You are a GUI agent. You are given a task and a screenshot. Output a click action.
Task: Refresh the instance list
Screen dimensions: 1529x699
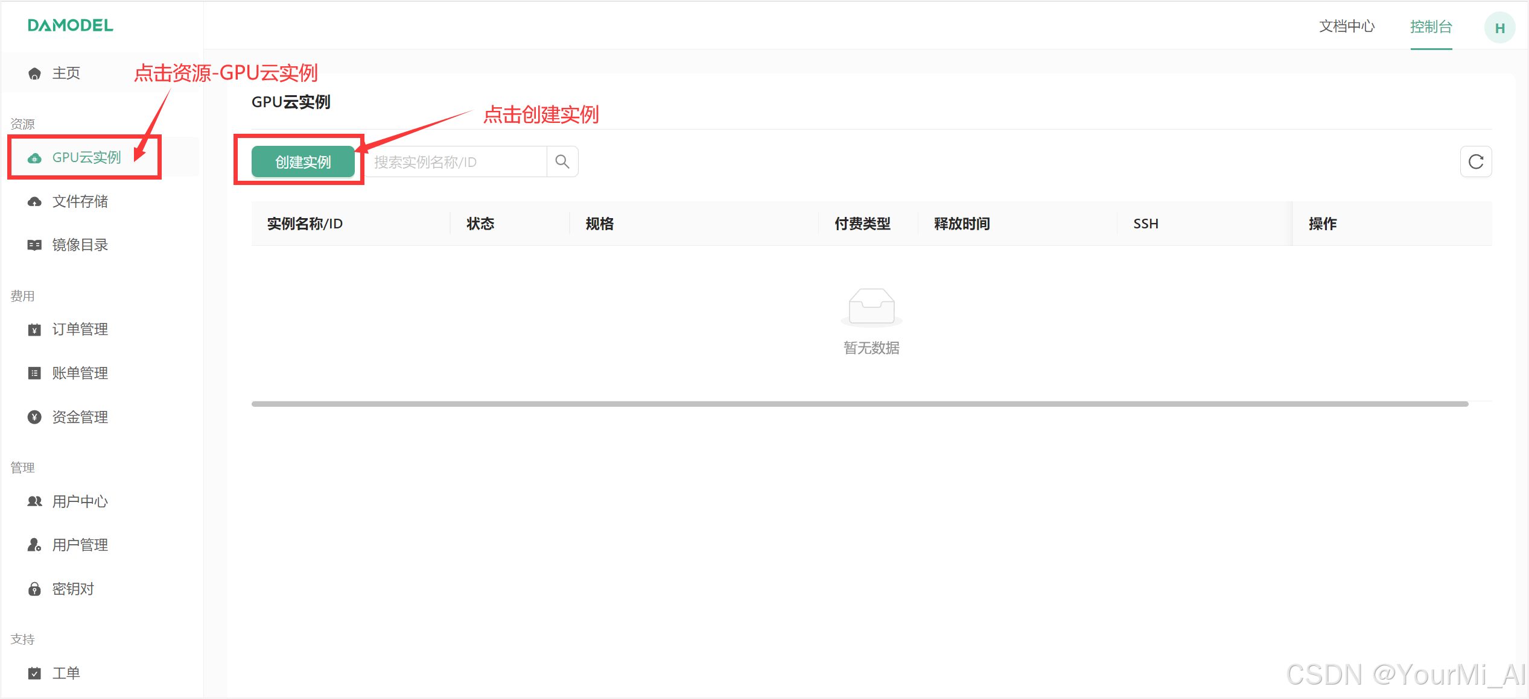pyautogui.click(x=1475, y=161)
